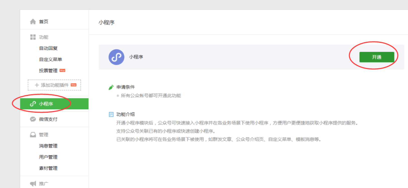Click the document icon by 功能介绍

pyautogui.click(x=111, y=114)
